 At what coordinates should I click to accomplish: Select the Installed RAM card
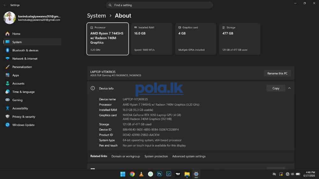152,39
